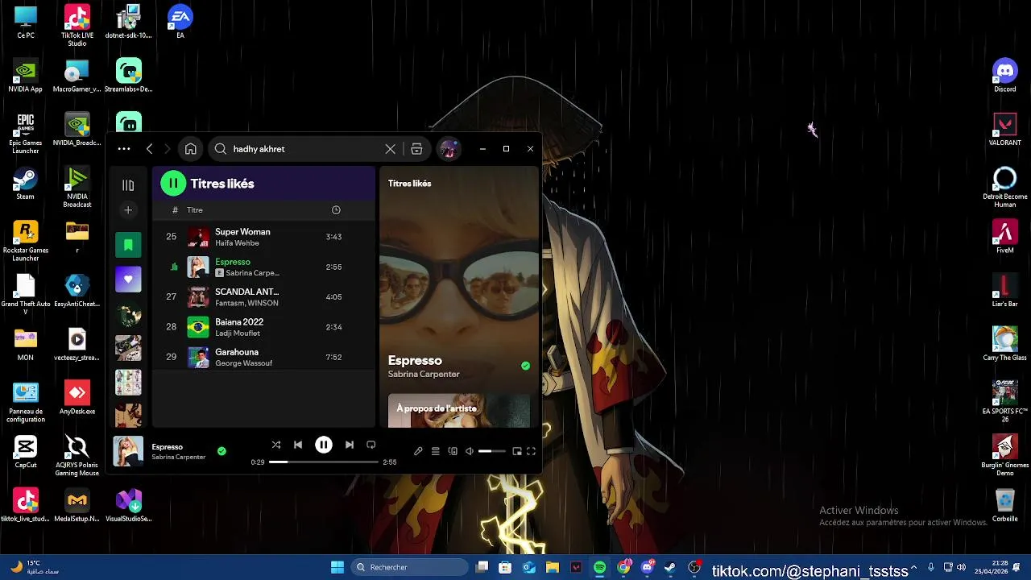Switch Spotify to full screen view

click(531, 452)
